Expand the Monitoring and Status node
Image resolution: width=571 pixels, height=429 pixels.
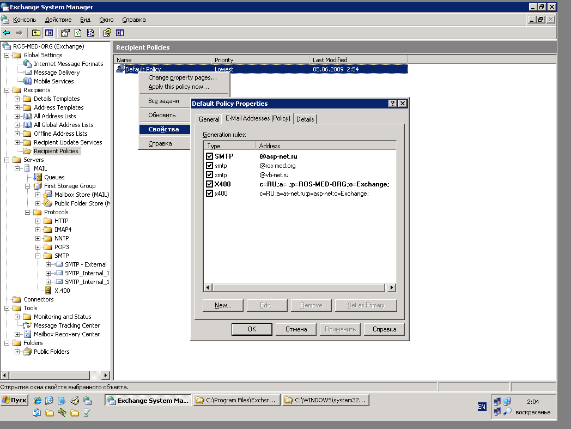17,317
